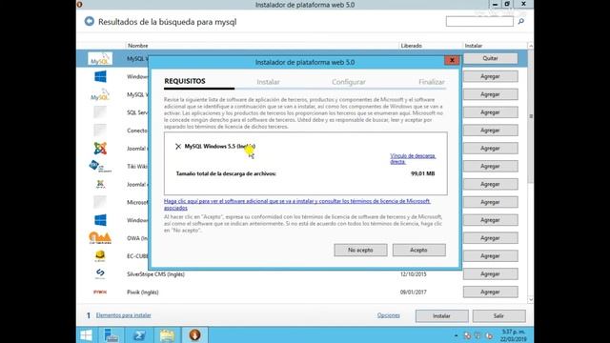Open the Vínculo de descarga directa link

click(413, 159)
